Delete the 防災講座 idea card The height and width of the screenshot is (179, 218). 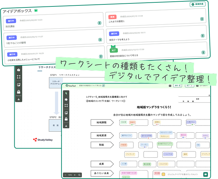(x=99, y=23)
